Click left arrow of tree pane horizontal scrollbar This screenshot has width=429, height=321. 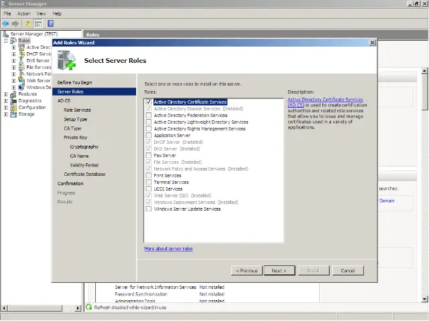tap(5, 308)
